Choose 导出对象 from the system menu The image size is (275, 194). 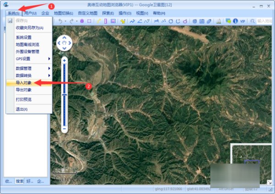point(23,90)
